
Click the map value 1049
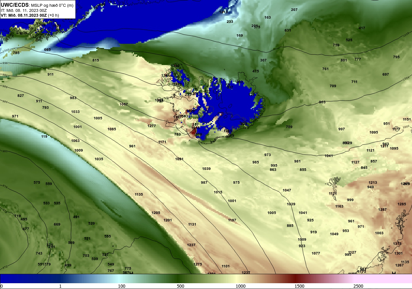point(334,234)
